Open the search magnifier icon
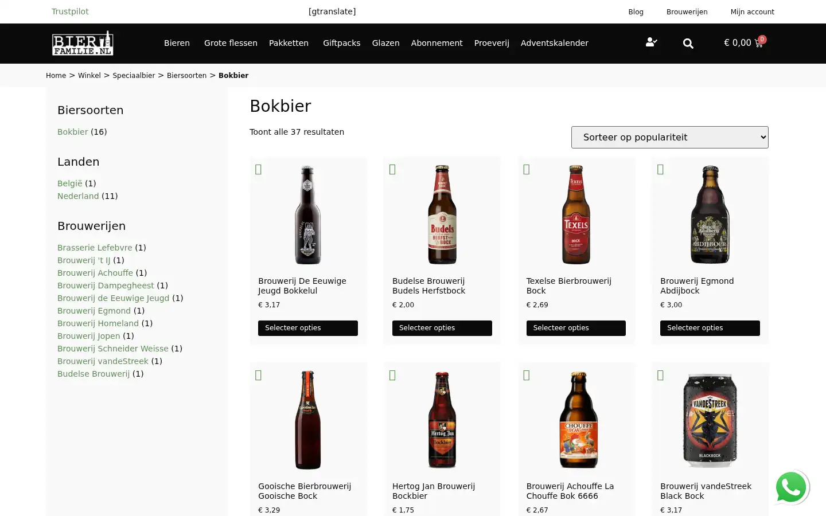The image size is (826, 516). point(688,44)
